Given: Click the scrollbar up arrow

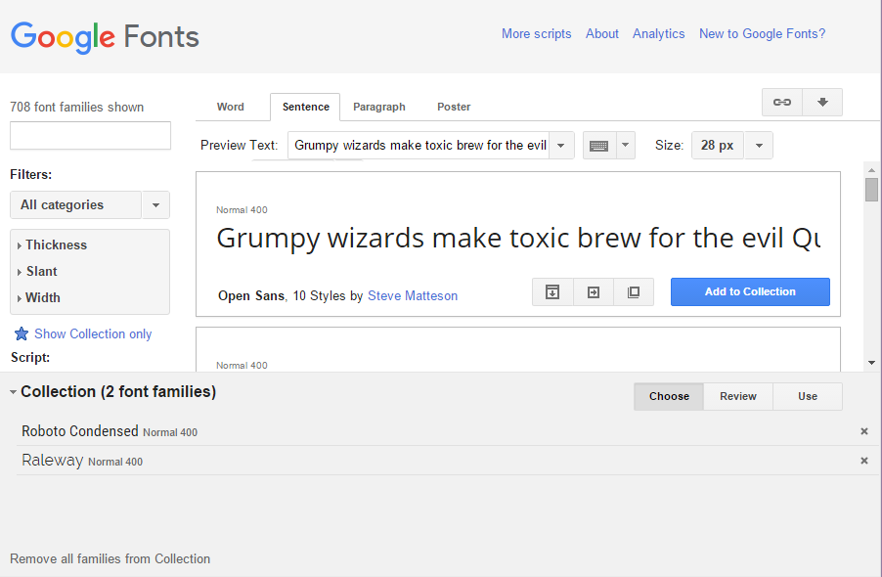Looking at the screenshot, I should [x=871, y=169].
